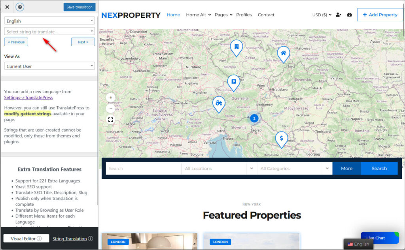Click the US flag language switcher
The width and height of the screenshot is (405, 250).
tap(358, 244)
